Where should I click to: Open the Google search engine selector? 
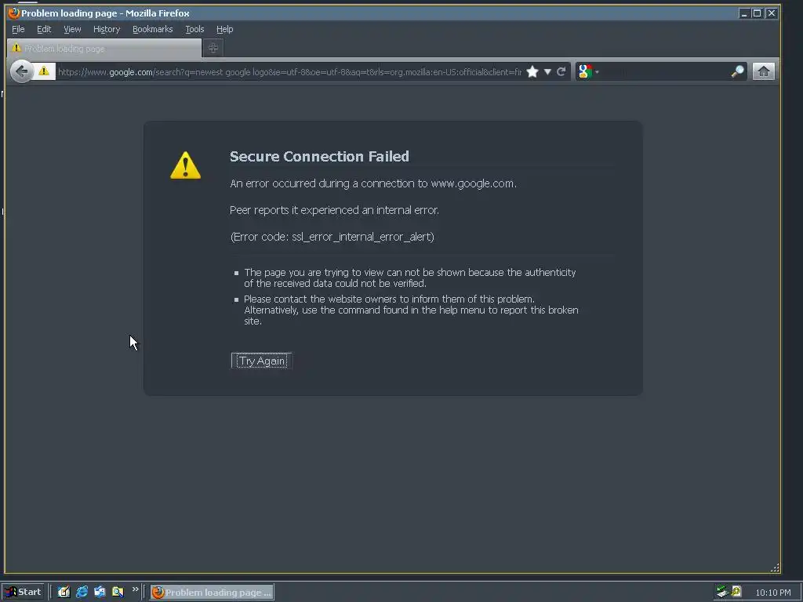[x=588, y=71]
